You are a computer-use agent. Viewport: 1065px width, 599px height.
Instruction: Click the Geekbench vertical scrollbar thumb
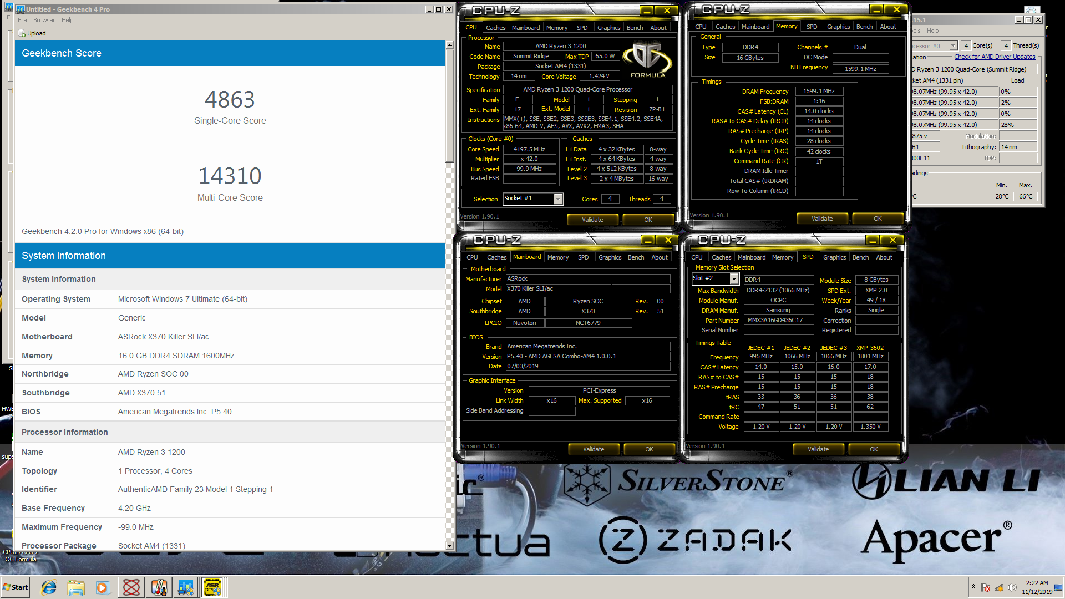point(450,106)
